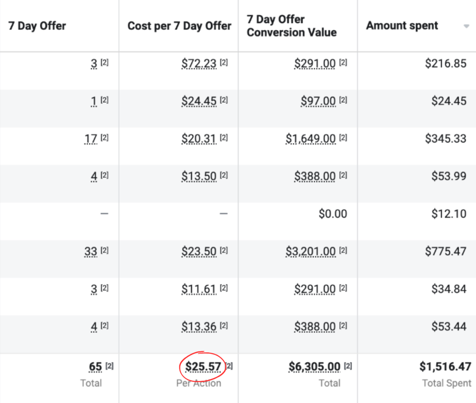Viewport: 476px width, 403px height.
Task: Click footnote marker beside $3,201.00 value
Action: pyautogui.click(x=343, y=251)
